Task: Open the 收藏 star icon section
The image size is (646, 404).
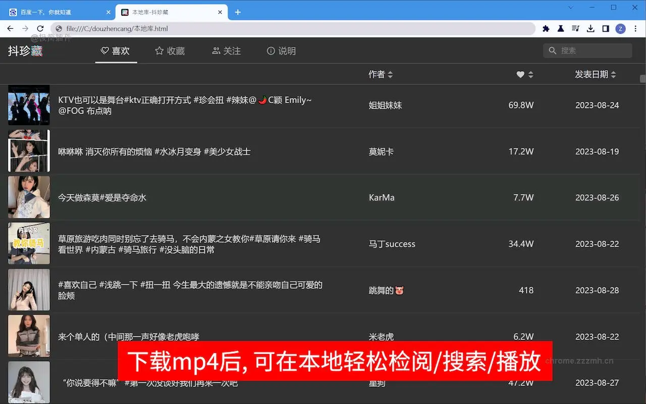Action: point(170,50)
